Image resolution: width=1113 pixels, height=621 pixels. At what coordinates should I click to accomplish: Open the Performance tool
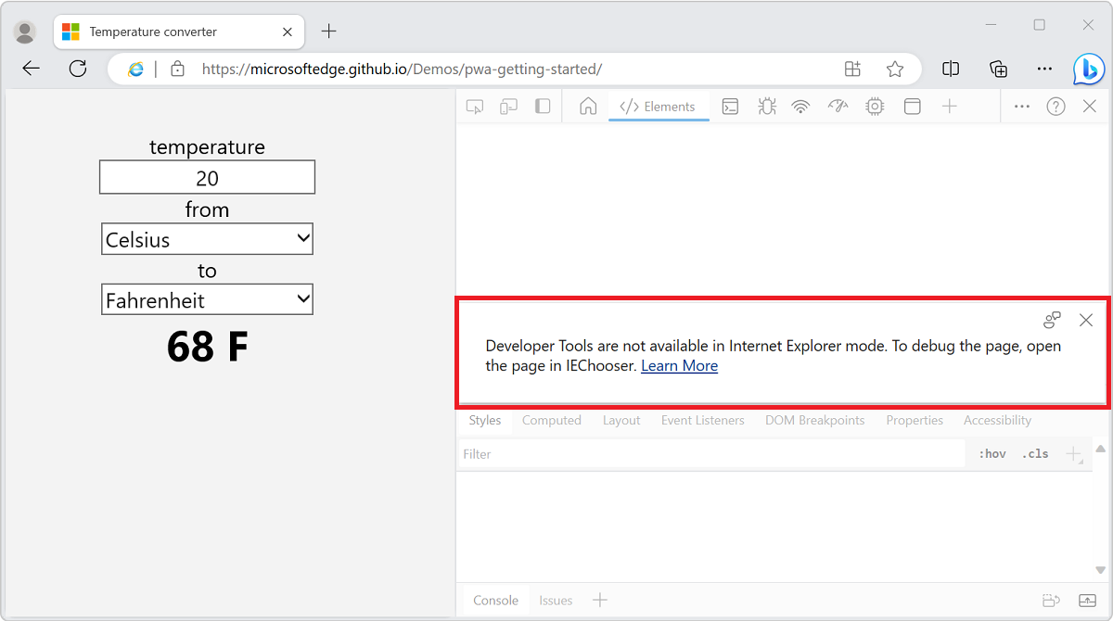[838, 106]
